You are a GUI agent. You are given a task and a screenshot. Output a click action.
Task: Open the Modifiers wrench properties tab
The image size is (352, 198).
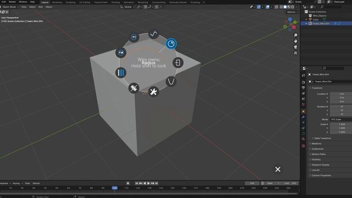(x=304, y=117)
